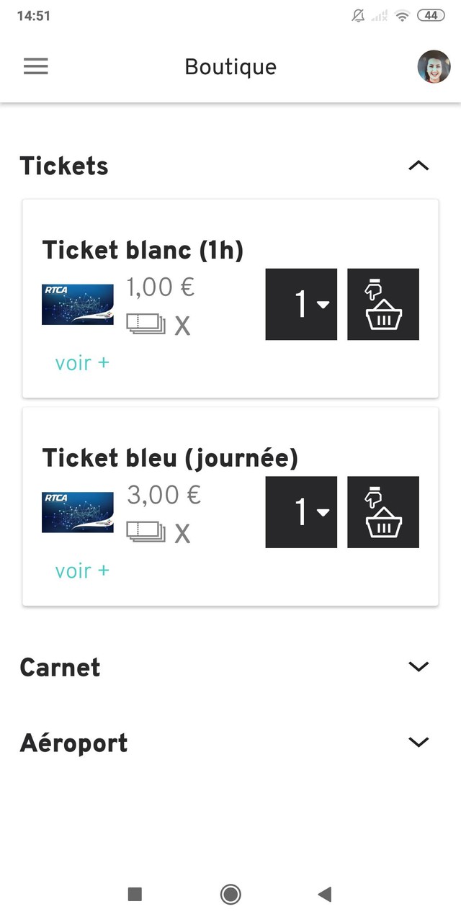
Task: Add Ticket blanc (1h) to basket
Action: pos(383,305)
